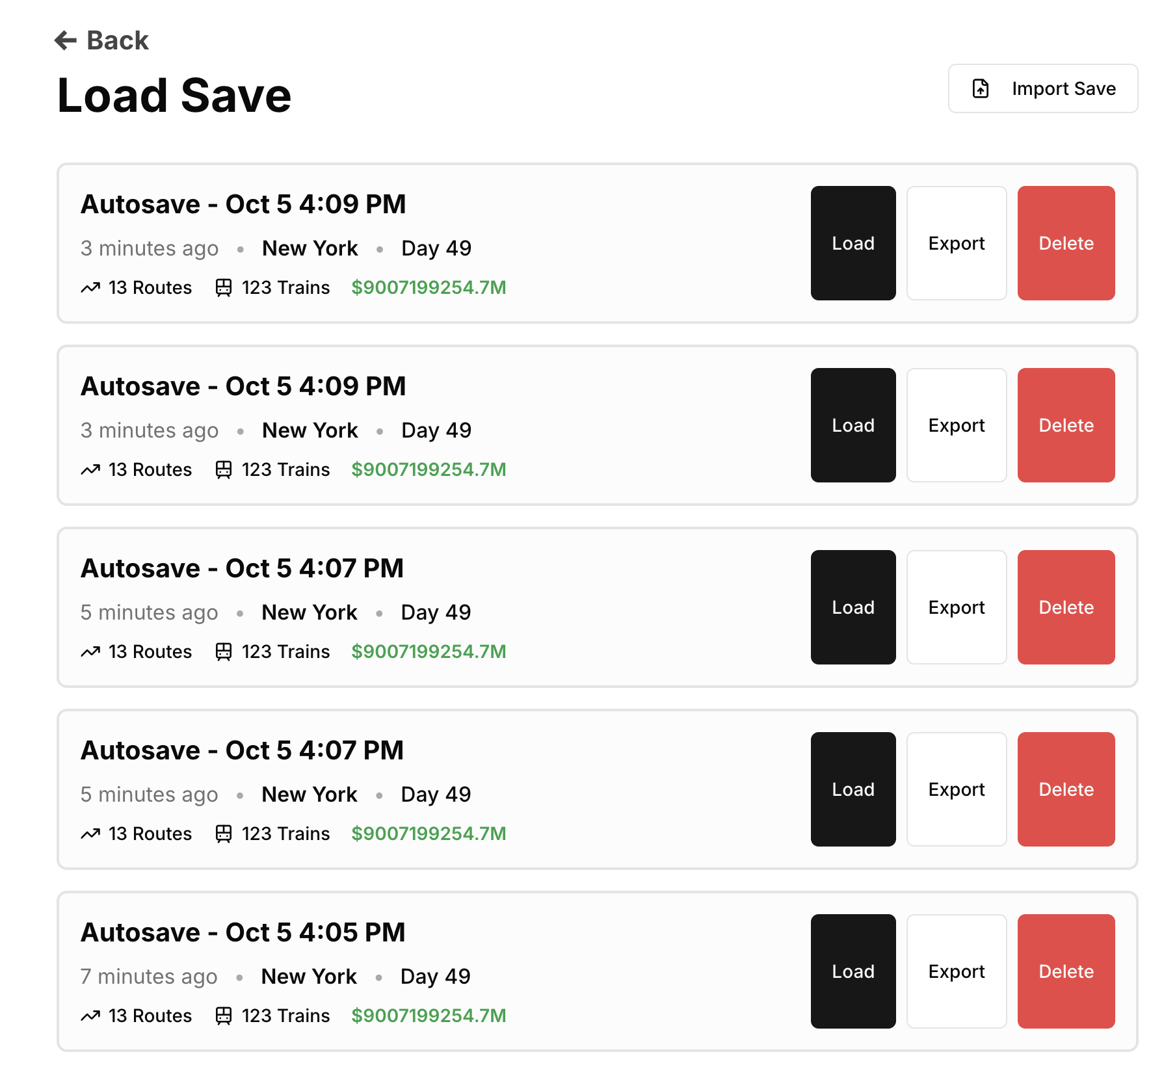1164x1065 pixels.
Task: Export the topmost 4:09 PM autosave
Action: 957,243
